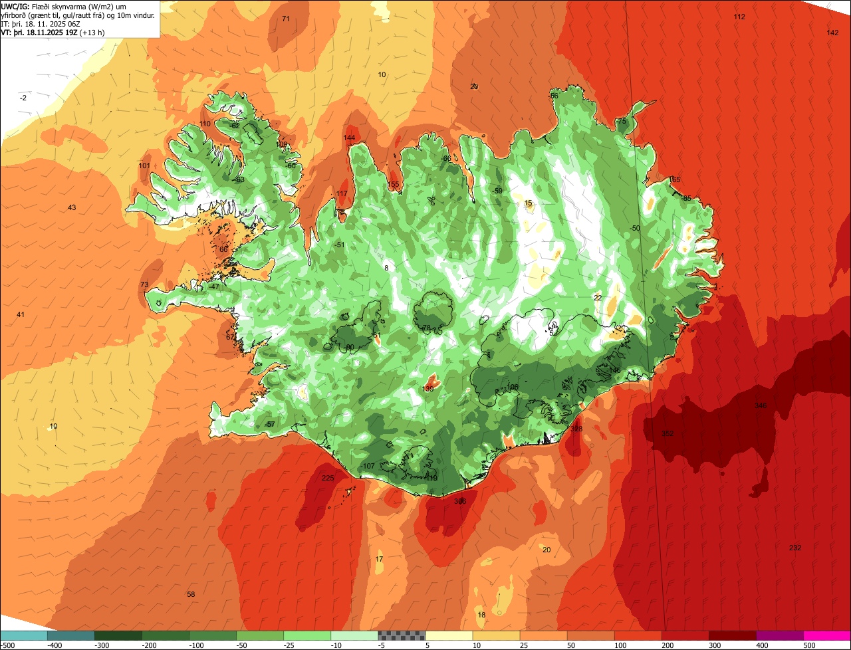Click the map value '117'
This screenshot has height=650, width=851.
[x=342, y=193]
